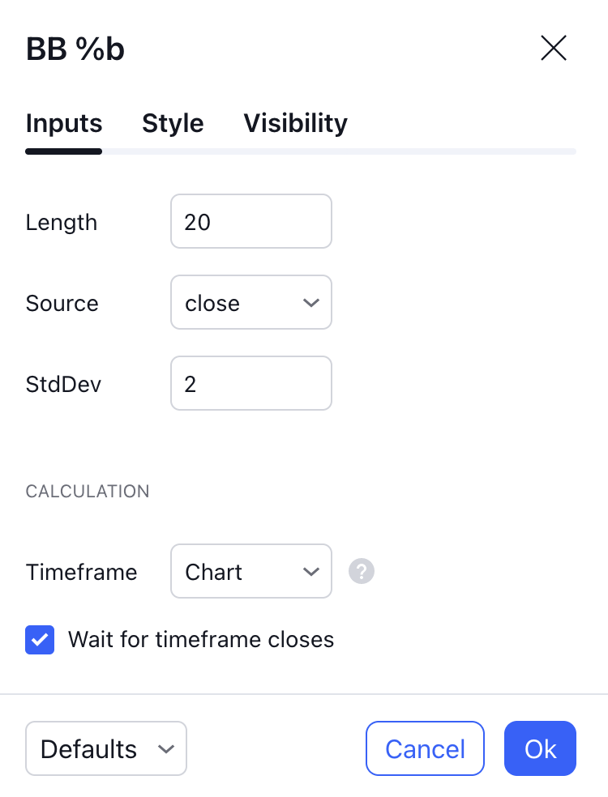Click the chevron arrow in Timeframe field
This screenshot has height=797, width=608.
(310, 572)
